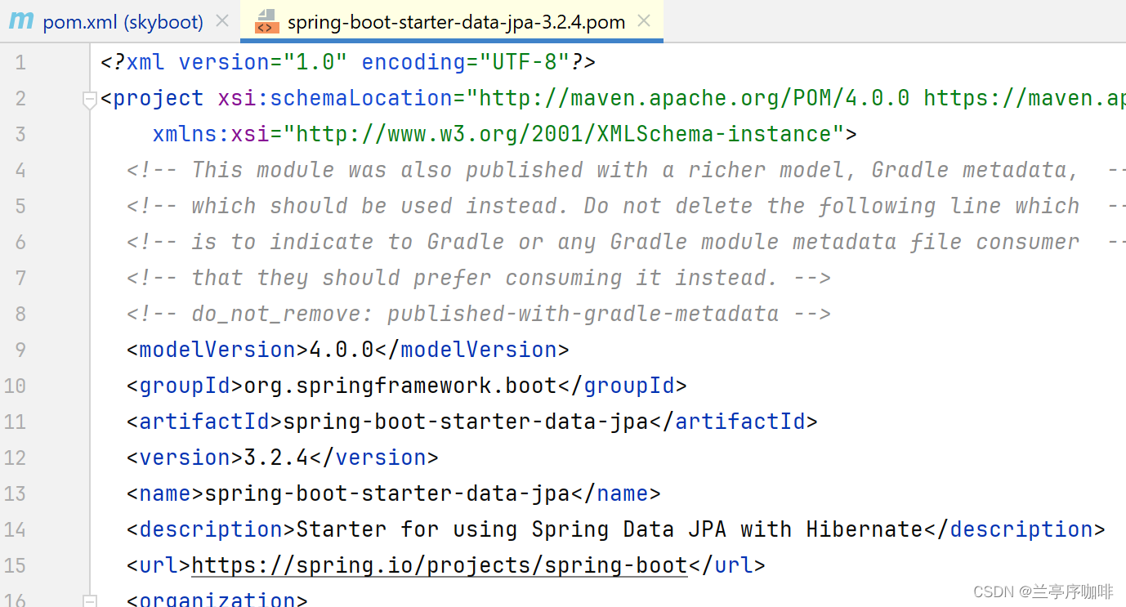Click the encoding="UTF-8" attribute

pos(466,62)
